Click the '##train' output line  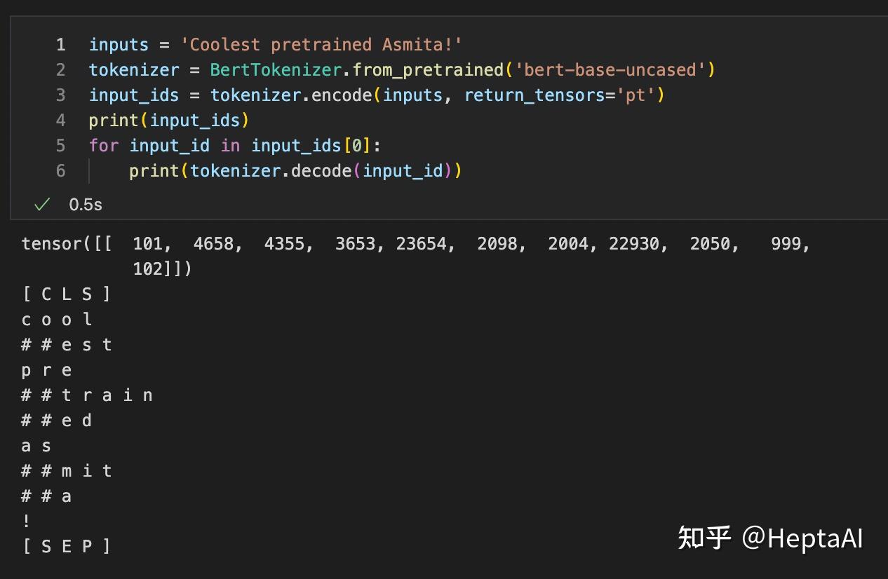tap(87, 395)
